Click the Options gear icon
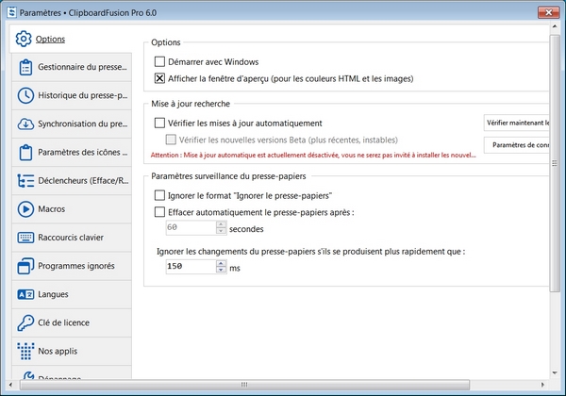This screenshot has height=396, width=566. 24,39
